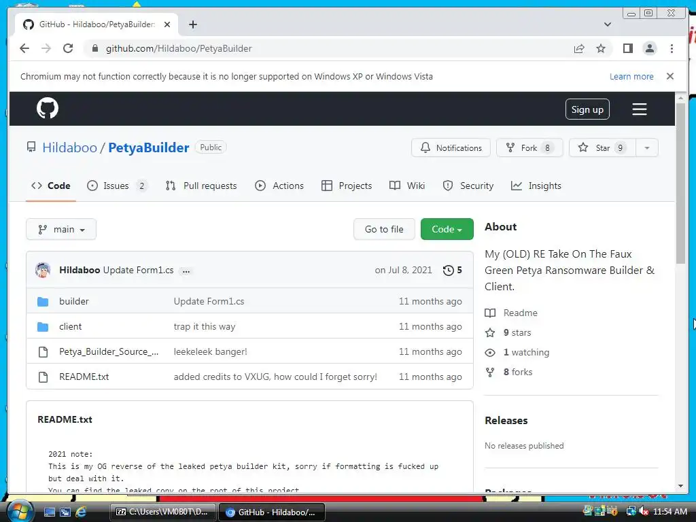The width and height of the screenshot is (696, 522).
Task: Click the forks icon in About
Action: coord(490,372)
